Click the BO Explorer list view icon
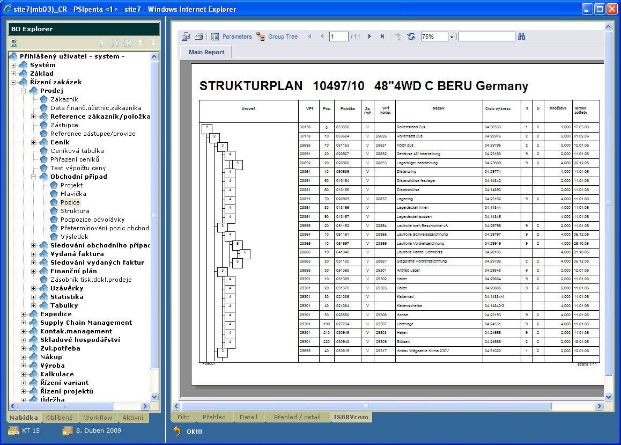 [x=14, y=42]
